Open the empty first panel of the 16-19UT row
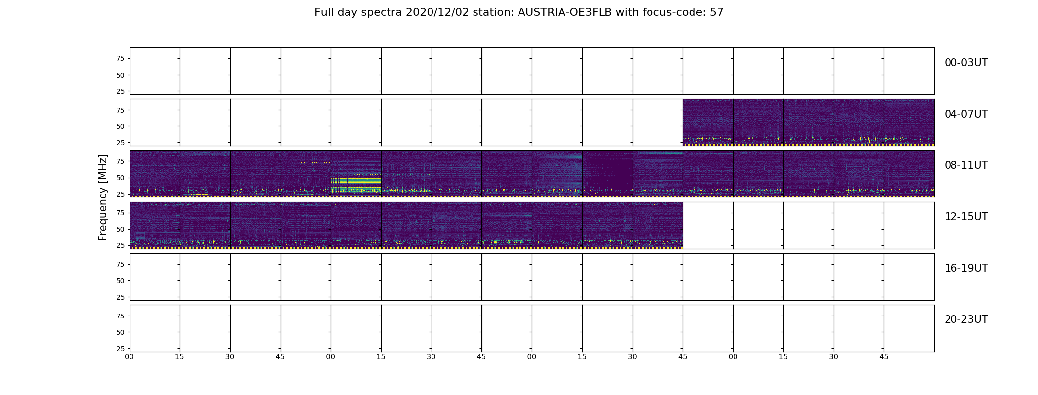1038x395 pixels. click(x=155, y=277)
